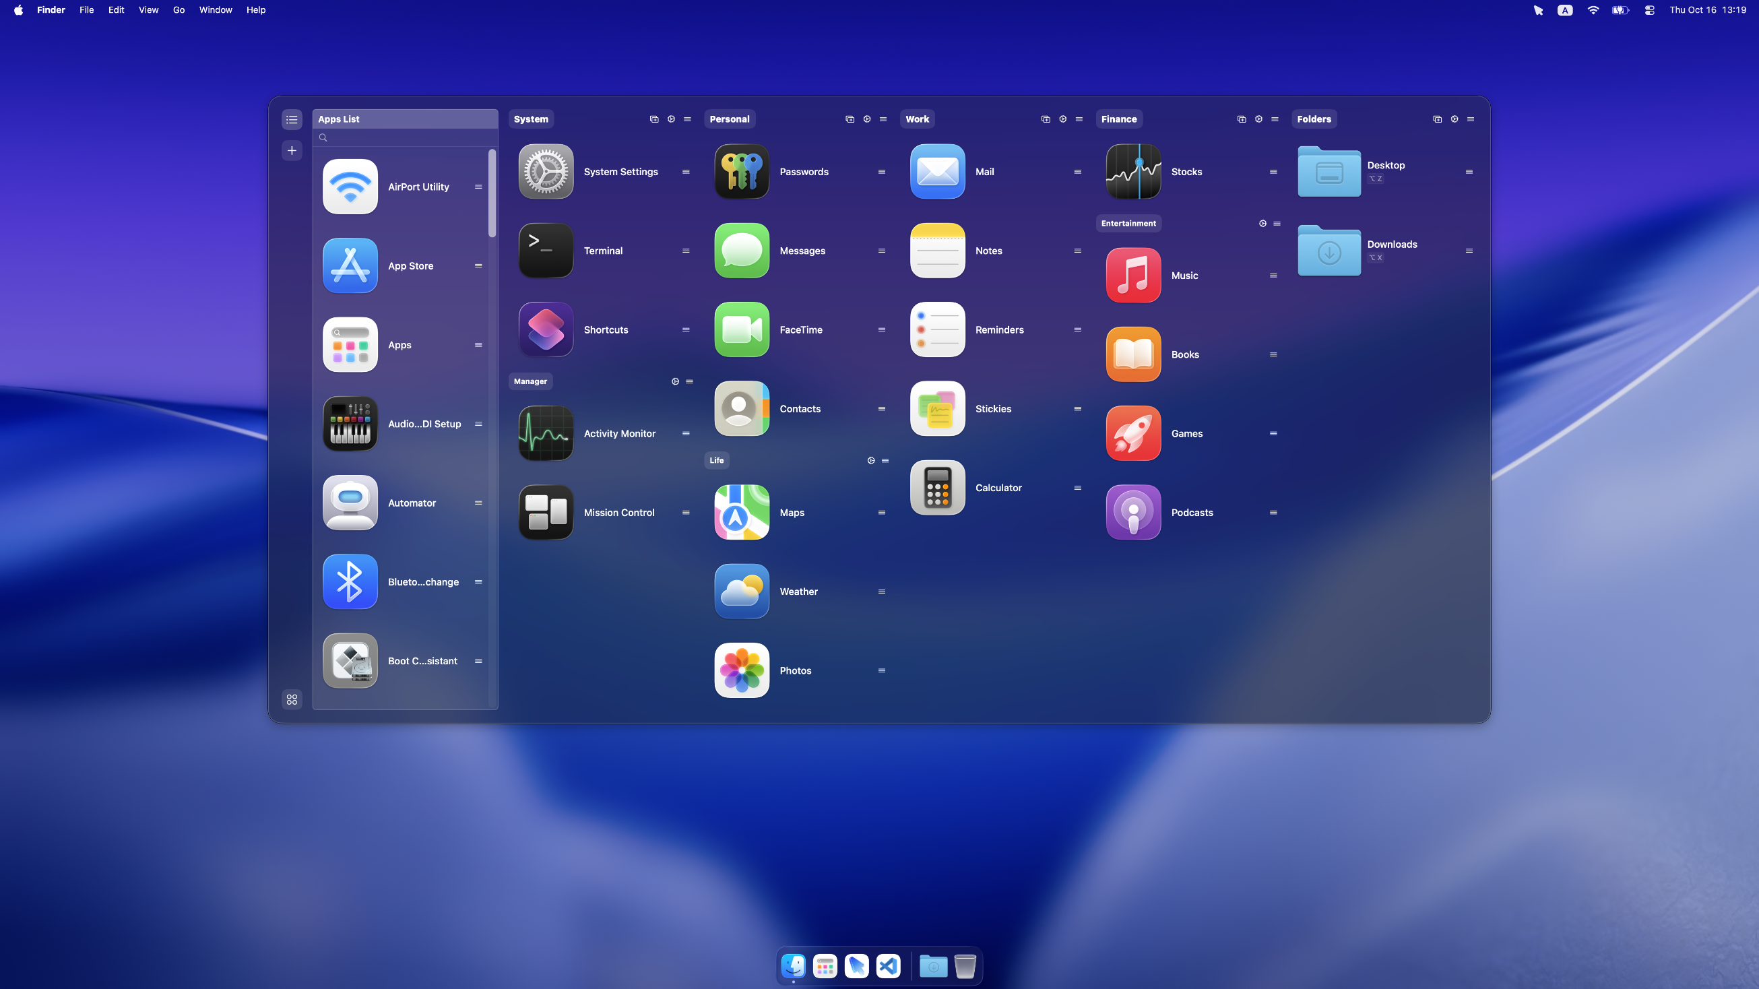Click the Maps app icon
The width and height of the screenshot is (1759, 989).
742,512
